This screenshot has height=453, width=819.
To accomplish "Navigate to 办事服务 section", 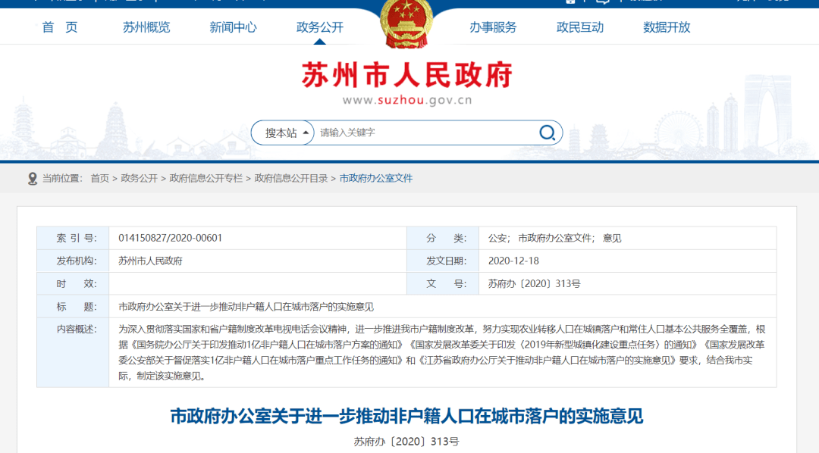I will click(493, 27).
